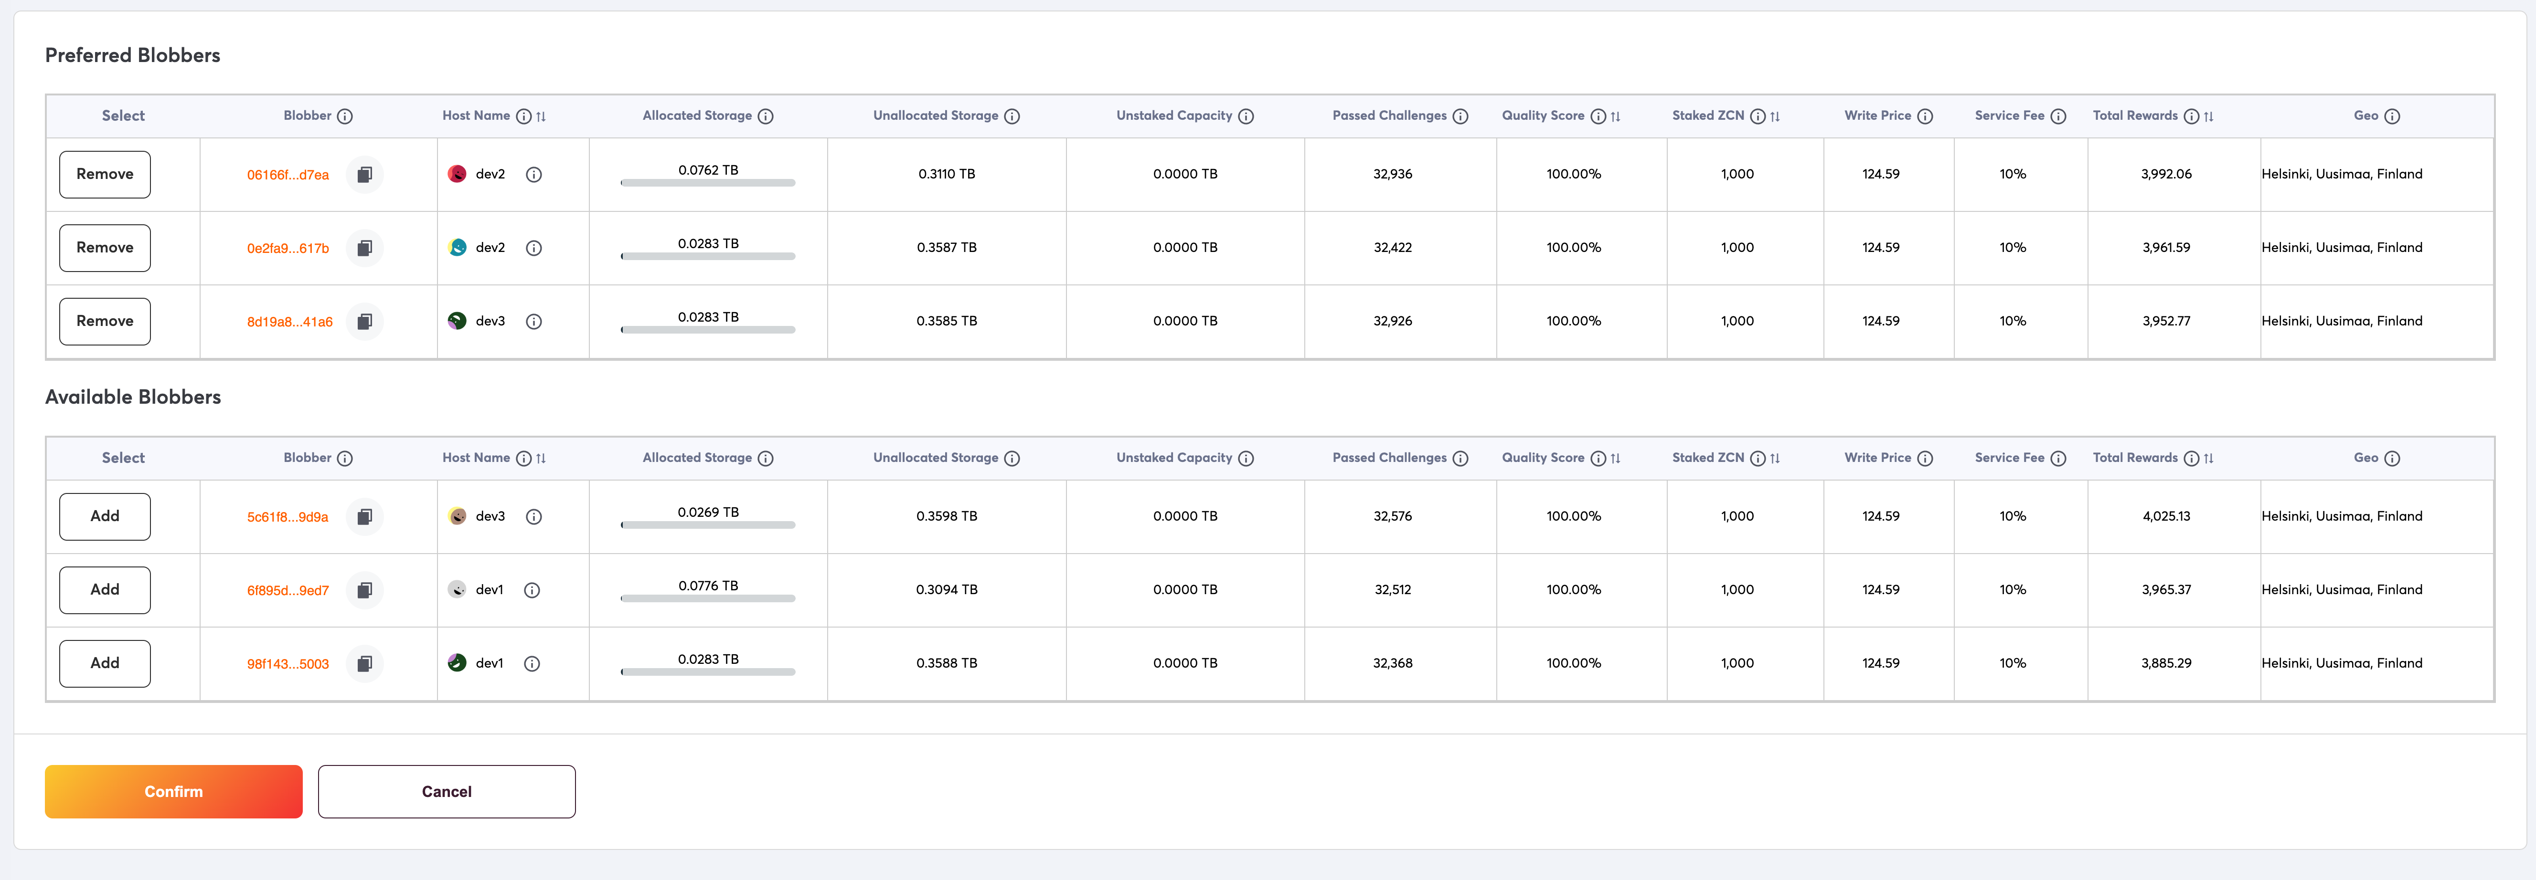This screenshot has width=2536, height=880.
Task: Sort Available Blobbers by Quality Score
Action: click(x=1616, y=458)
